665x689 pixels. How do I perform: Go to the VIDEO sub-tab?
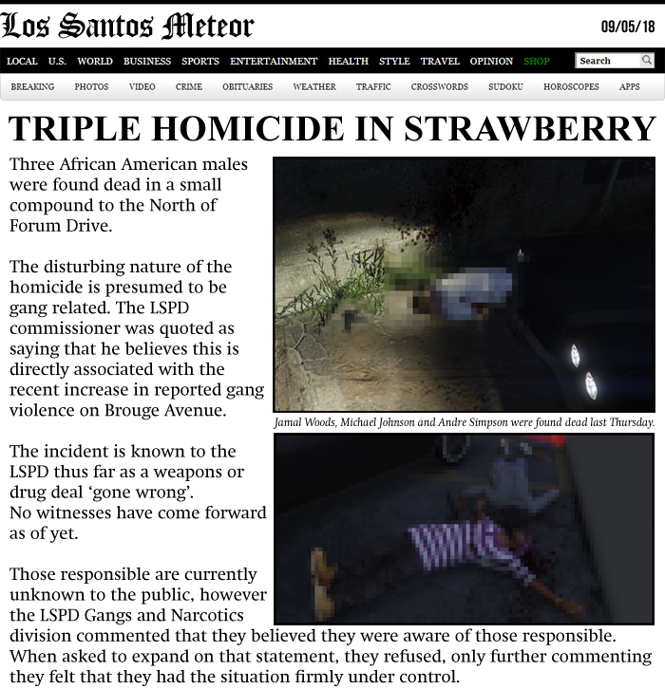coord(142,86)
